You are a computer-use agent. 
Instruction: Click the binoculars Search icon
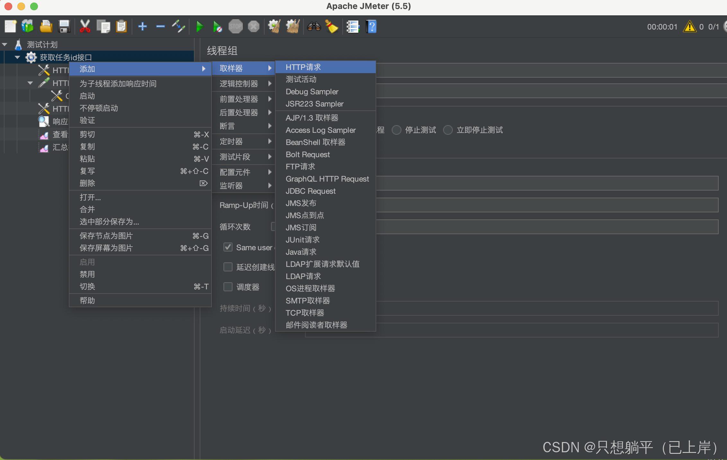pos(314,27)
